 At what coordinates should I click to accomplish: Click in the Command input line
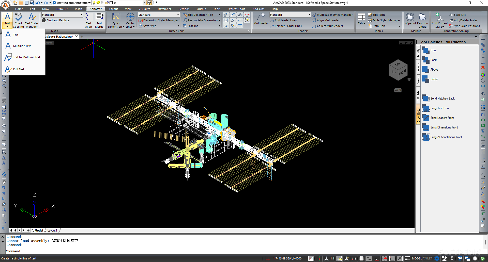click(x=244, y=251)
